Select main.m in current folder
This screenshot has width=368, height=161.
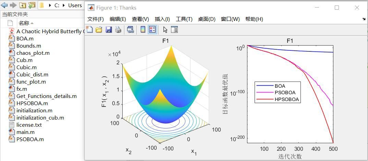25,132
